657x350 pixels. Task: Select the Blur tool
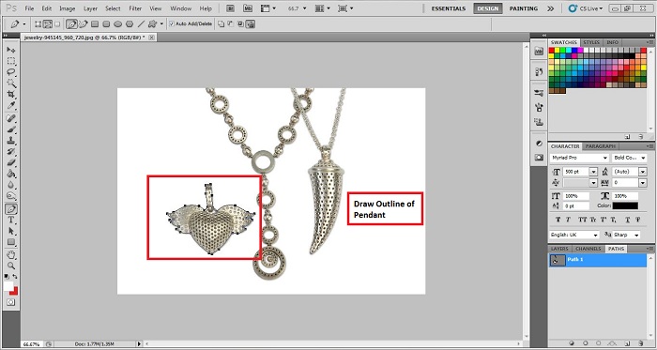pos(11,185)
